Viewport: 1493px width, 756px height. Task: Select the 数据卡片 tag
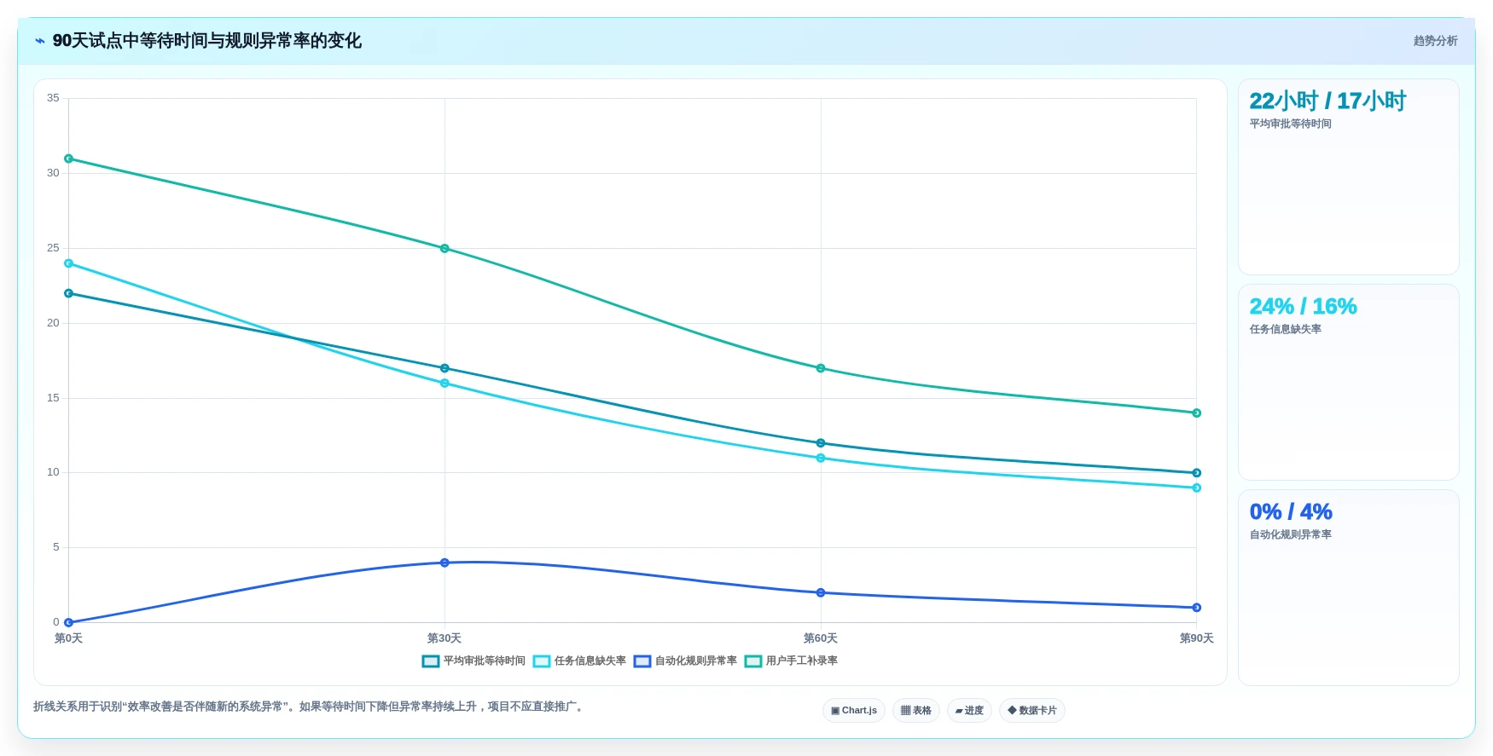pos(1032,710)
